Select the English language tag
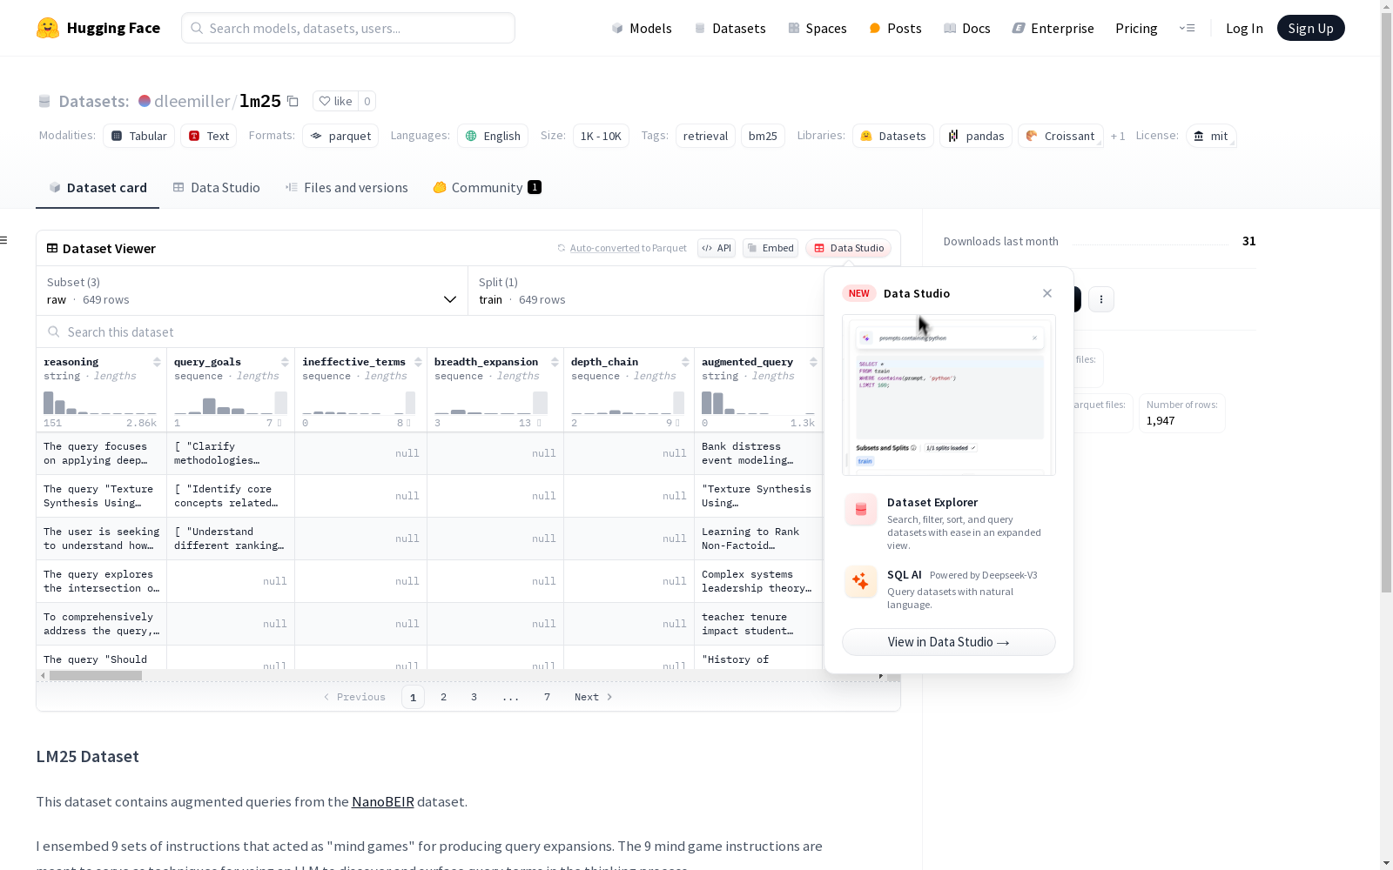The width and height of the screenshot is (1393, 870). click(493, 136)
